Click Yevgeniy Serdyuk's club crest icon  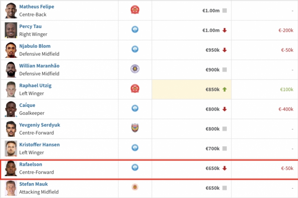point(135,128)
